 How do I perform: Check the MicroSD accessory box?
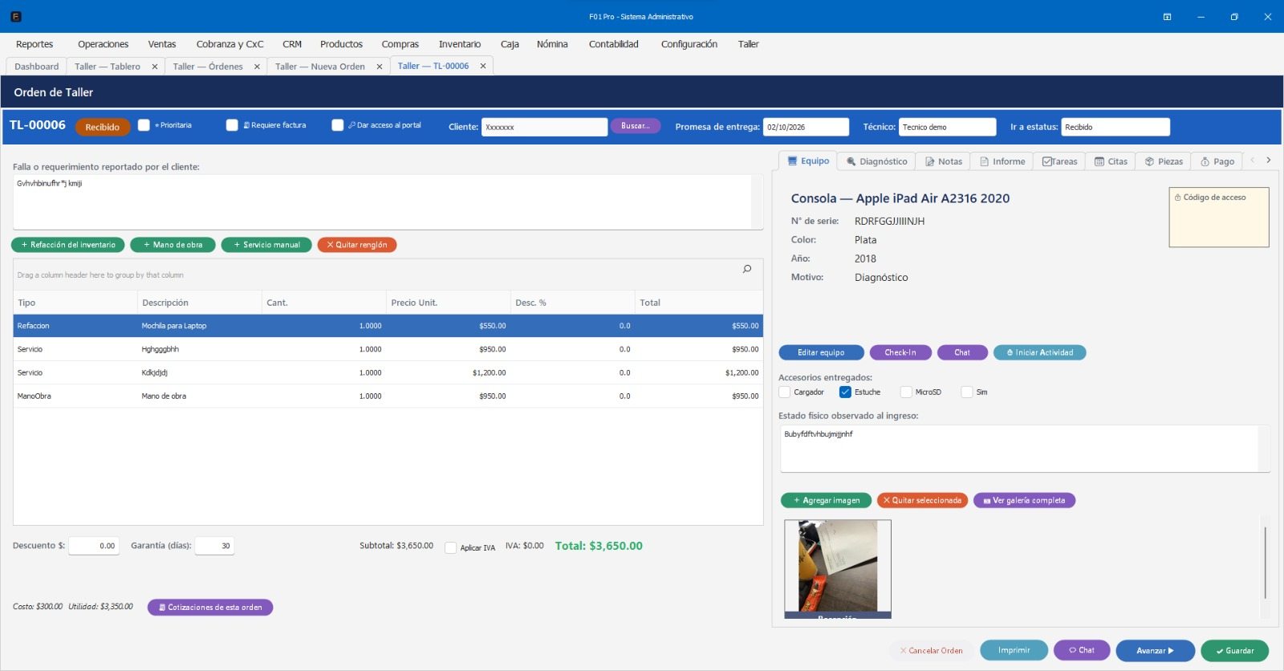(x=906, y=392)
